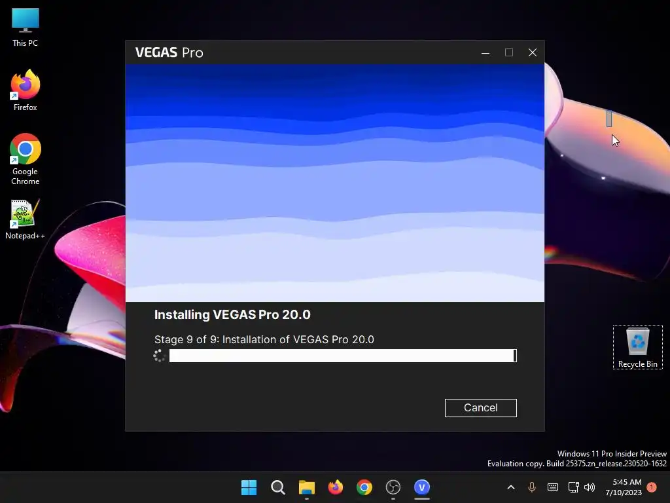
Task: Launch Firefox from the taskbar
Action: [x=336, y=487]
